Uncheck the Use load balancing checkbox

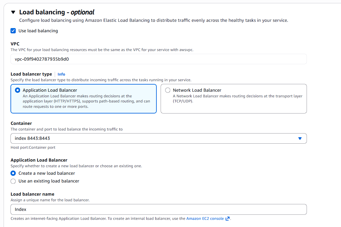(x=13, y=31)
